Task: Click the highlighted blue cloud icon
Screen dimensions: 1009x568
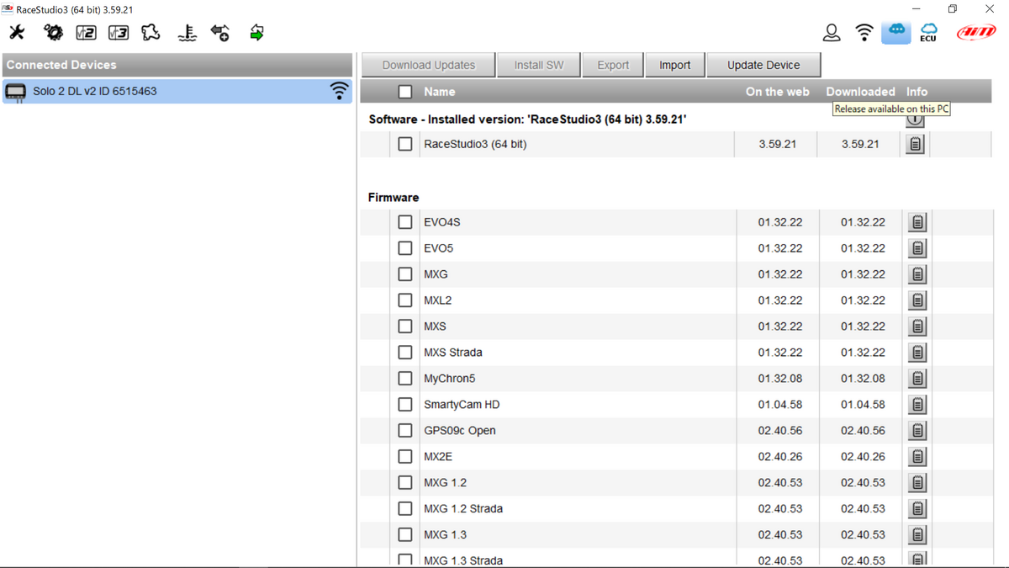Action: [x=896, y=31]
